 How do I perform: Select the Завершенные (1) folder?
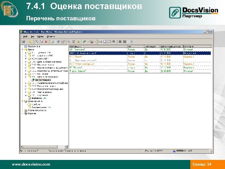(x=41, y=107)
